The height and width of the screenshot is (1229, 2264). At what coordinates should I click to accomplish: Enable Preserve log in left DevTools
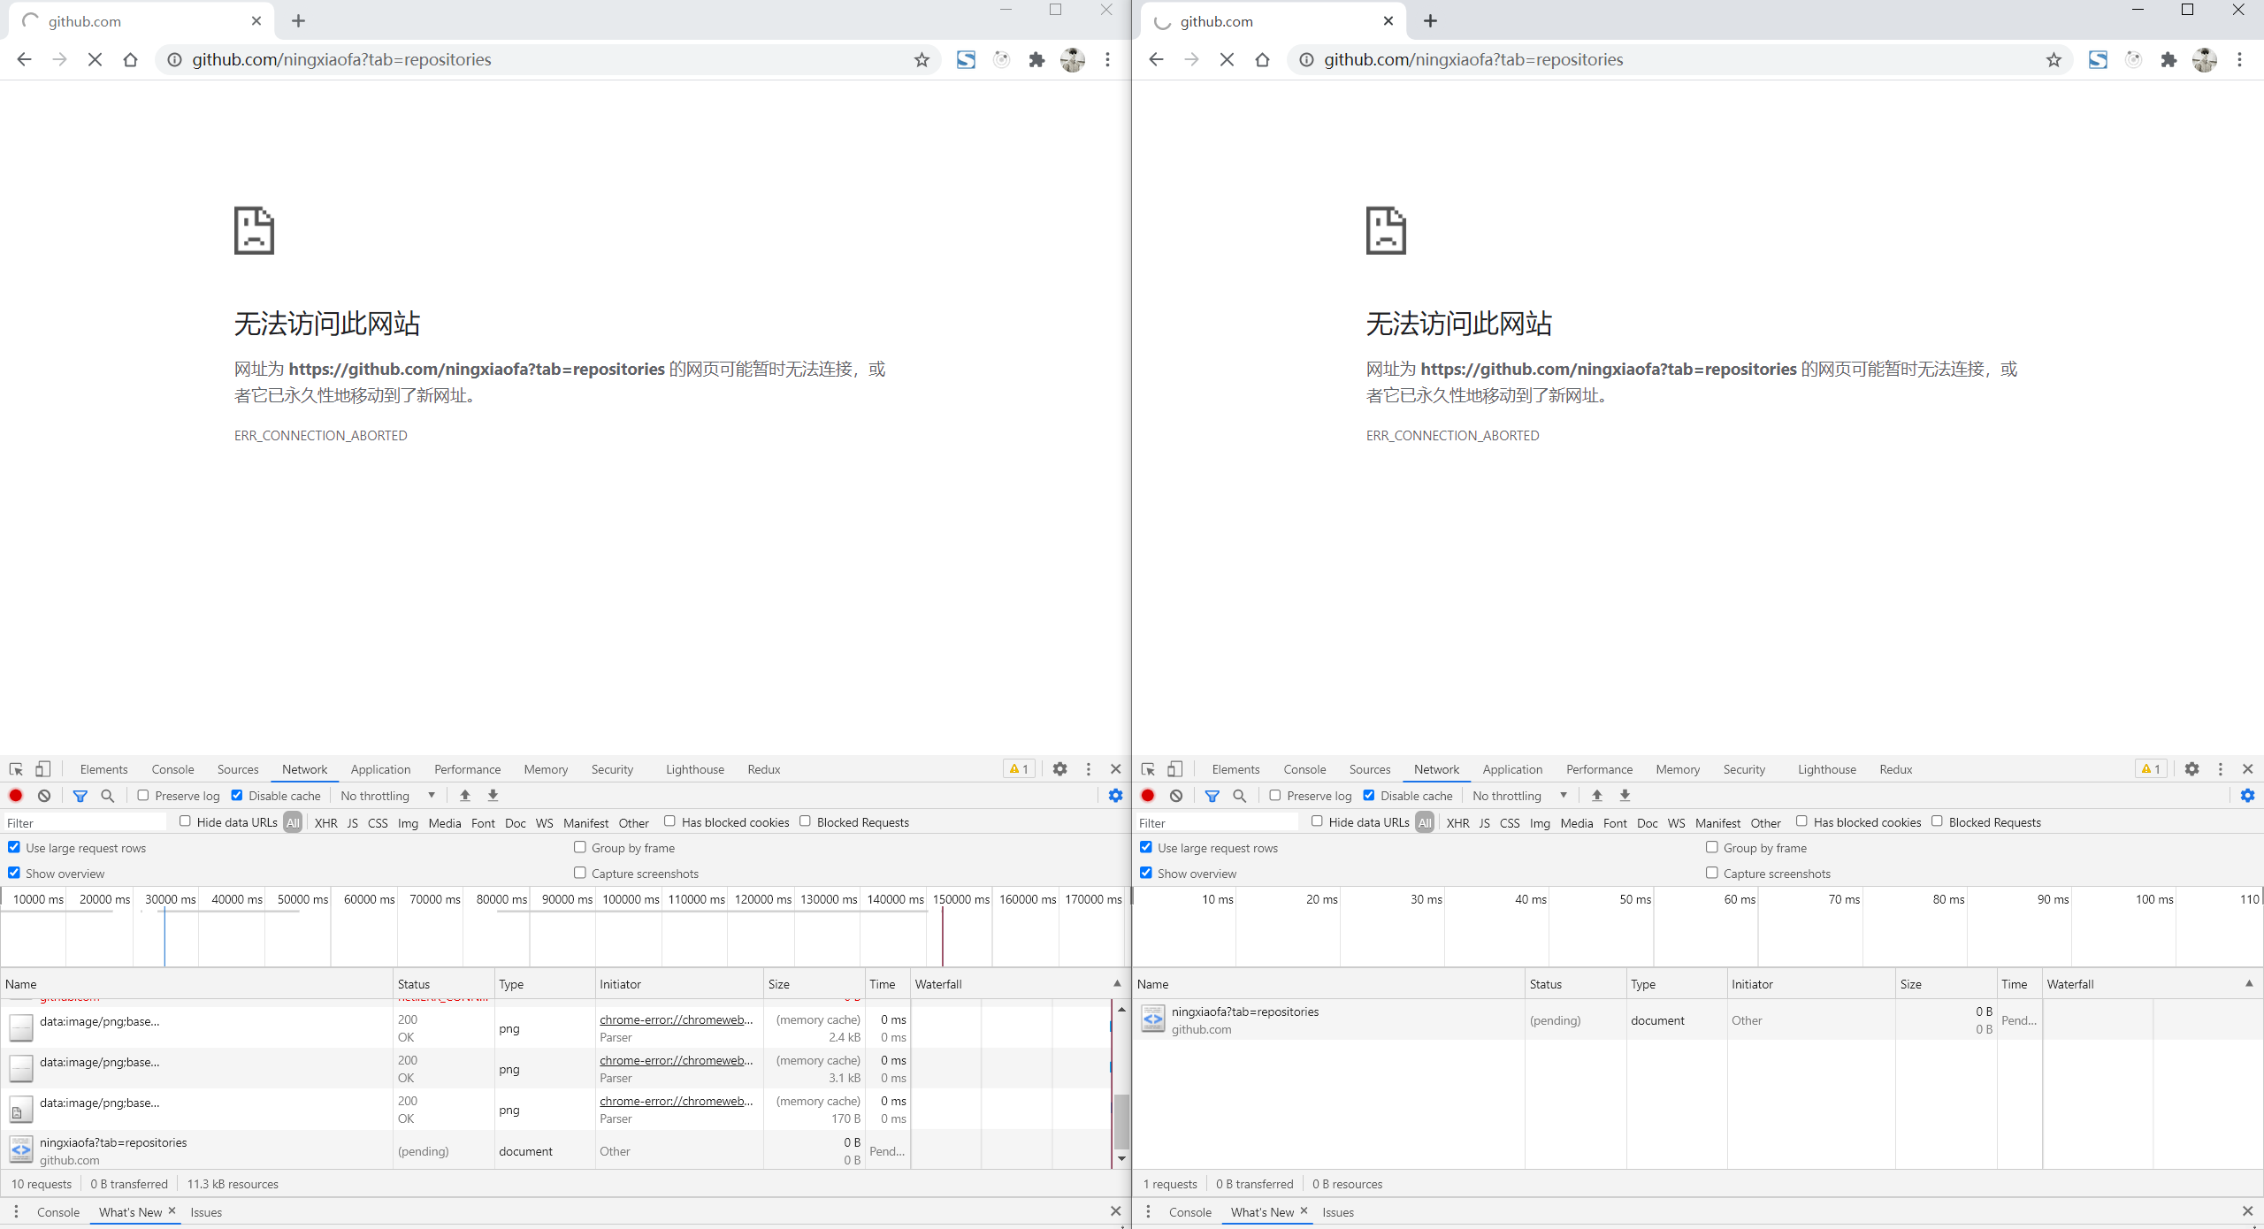[143, 796]
